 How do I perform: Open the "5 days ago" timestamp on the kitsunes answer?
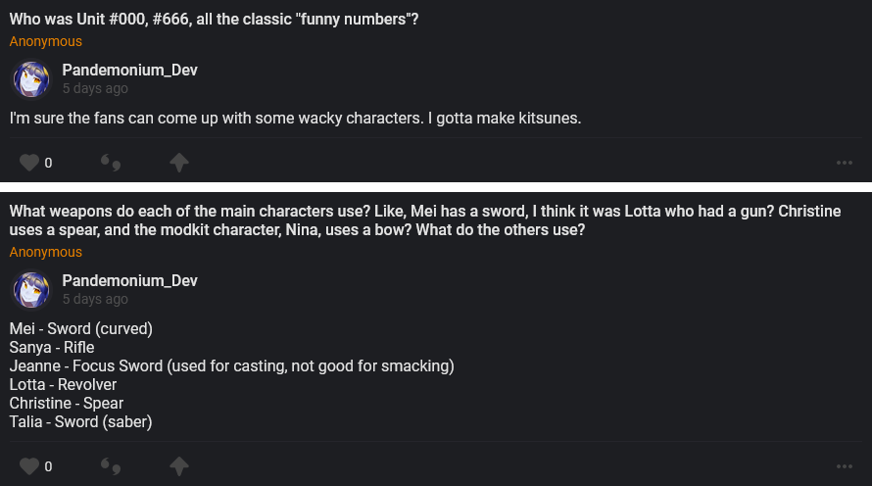pos(95,88)
